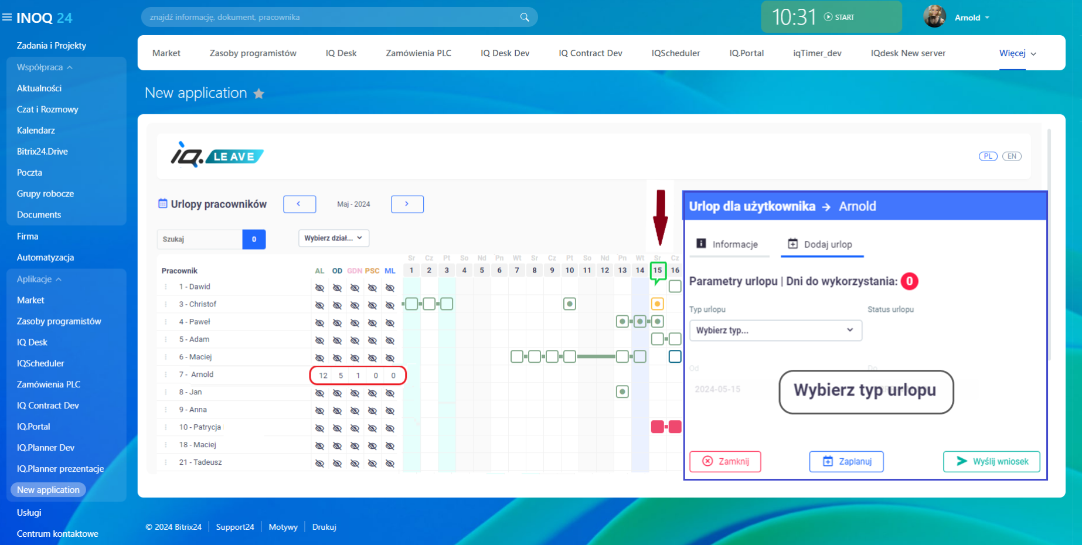This screenshot has width=1082, height=545.
Task: Toggle PSC visibility for 5 - Adam
Action: click(372, 340)
